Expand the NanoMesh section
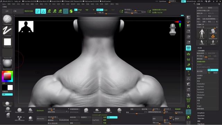Screen dimensions: 222x125 [x=201, y=116]
